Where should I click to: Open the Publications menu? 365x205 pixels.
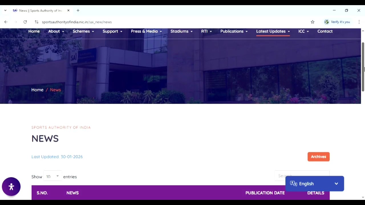click(234, 31)
